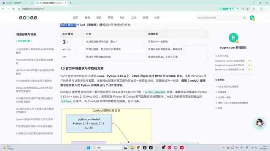
Task: Click the browser back arrow
Action: (3, 9)
